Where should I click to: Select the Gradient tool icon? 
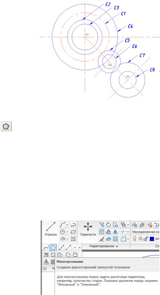46,254
